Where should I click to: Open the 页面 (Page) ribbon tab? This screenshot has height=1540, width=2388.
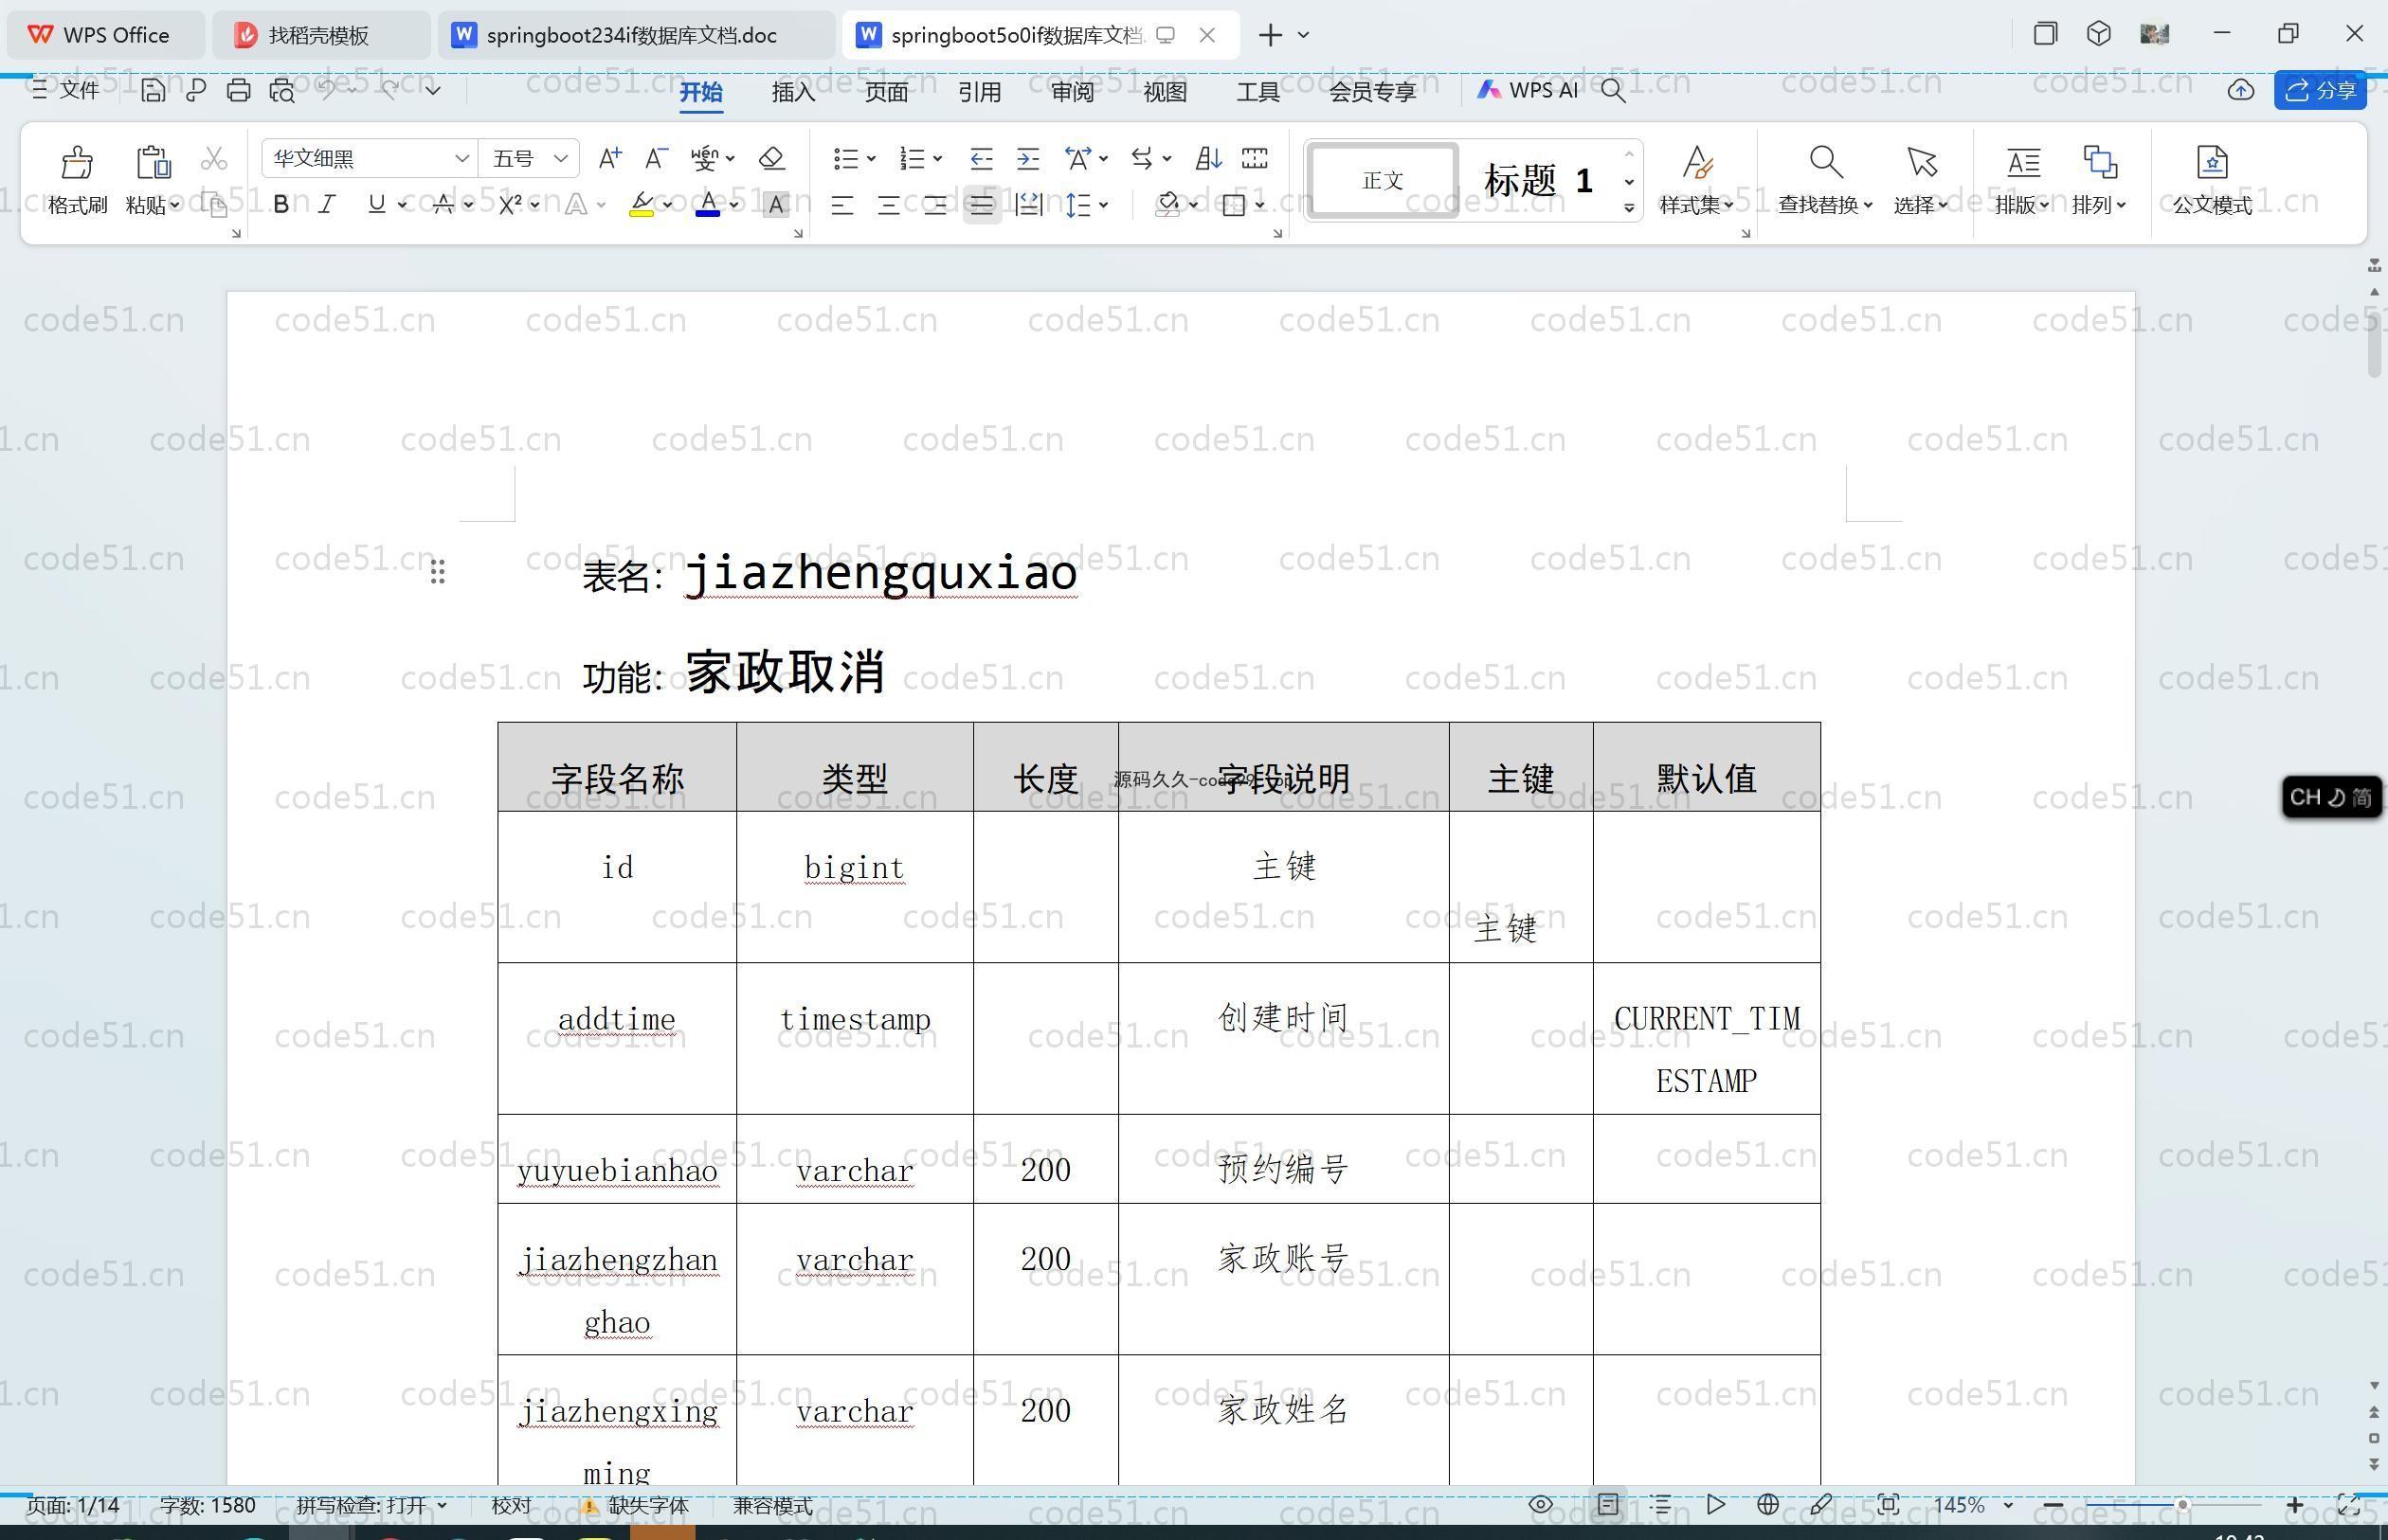point(886,91)
